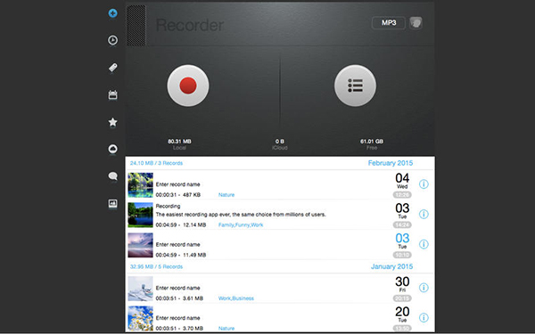
Task: Open info for the 20 Tue record
Action: (424, 318)
